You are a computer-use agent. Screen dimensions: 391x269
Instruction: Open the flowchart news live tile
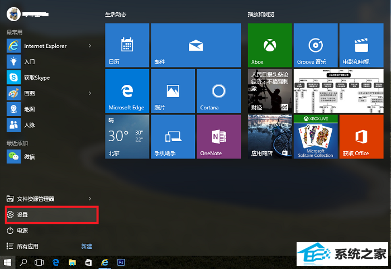coord(338,91)
